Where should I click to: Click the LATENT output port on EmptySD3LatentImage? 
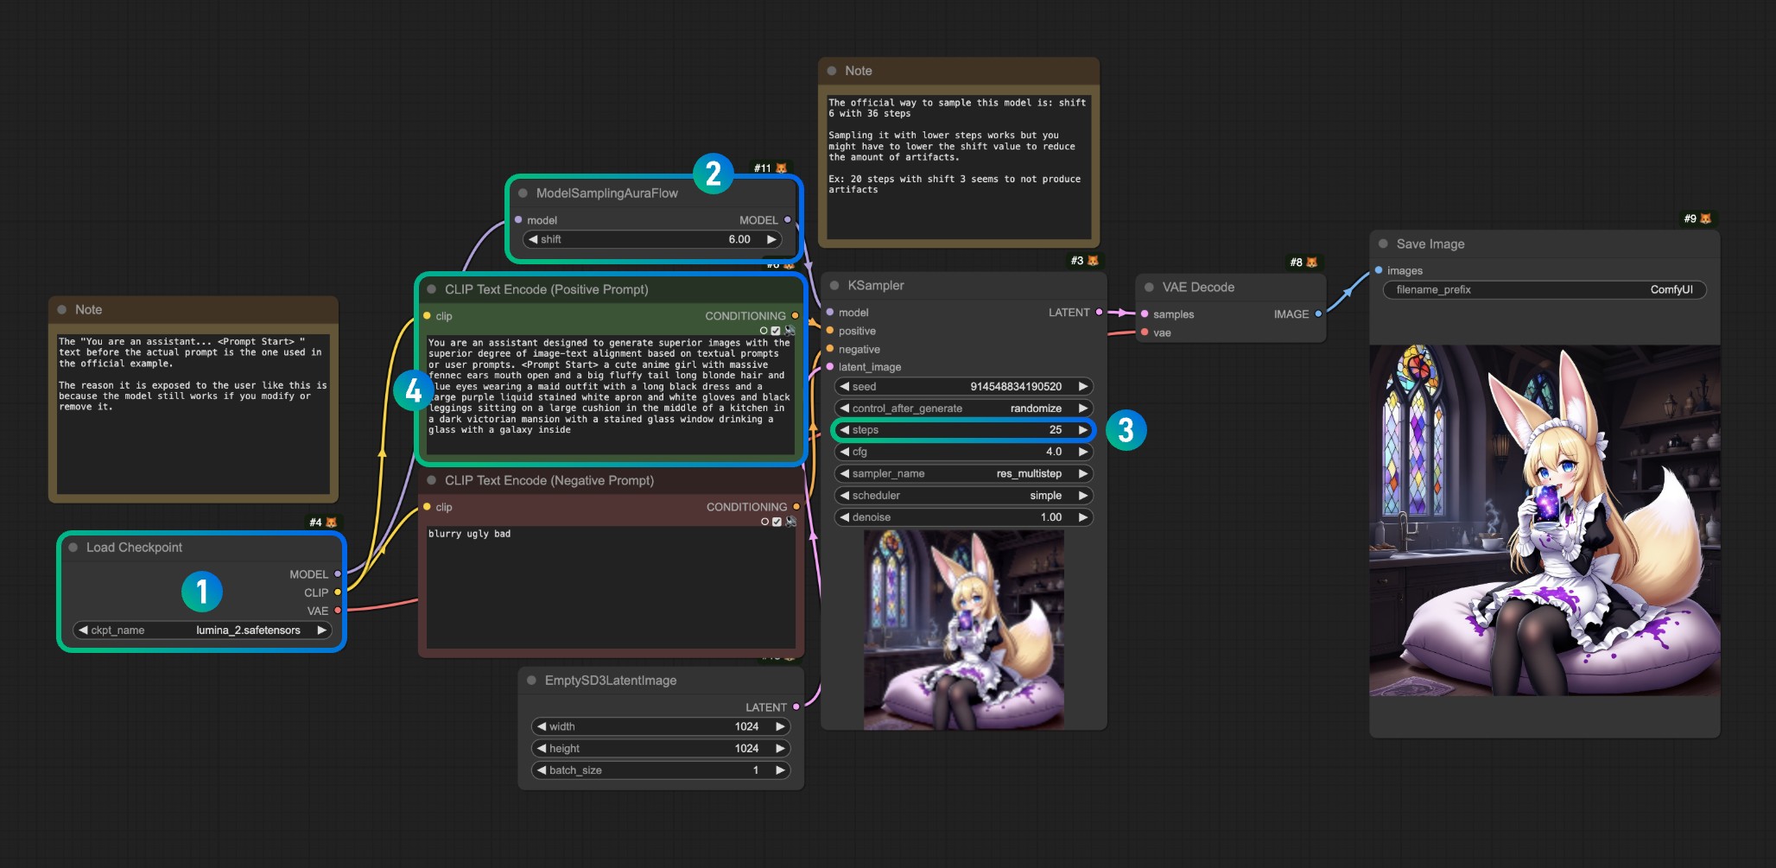coord(796,707)
